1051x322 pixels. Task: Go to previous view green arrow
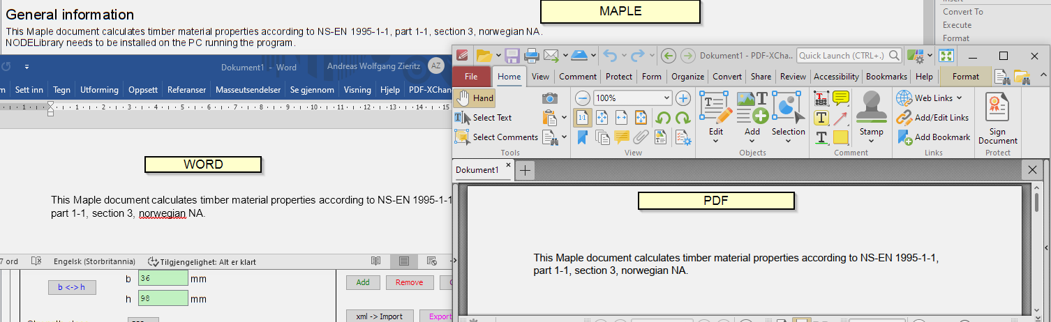click(668, 56)
